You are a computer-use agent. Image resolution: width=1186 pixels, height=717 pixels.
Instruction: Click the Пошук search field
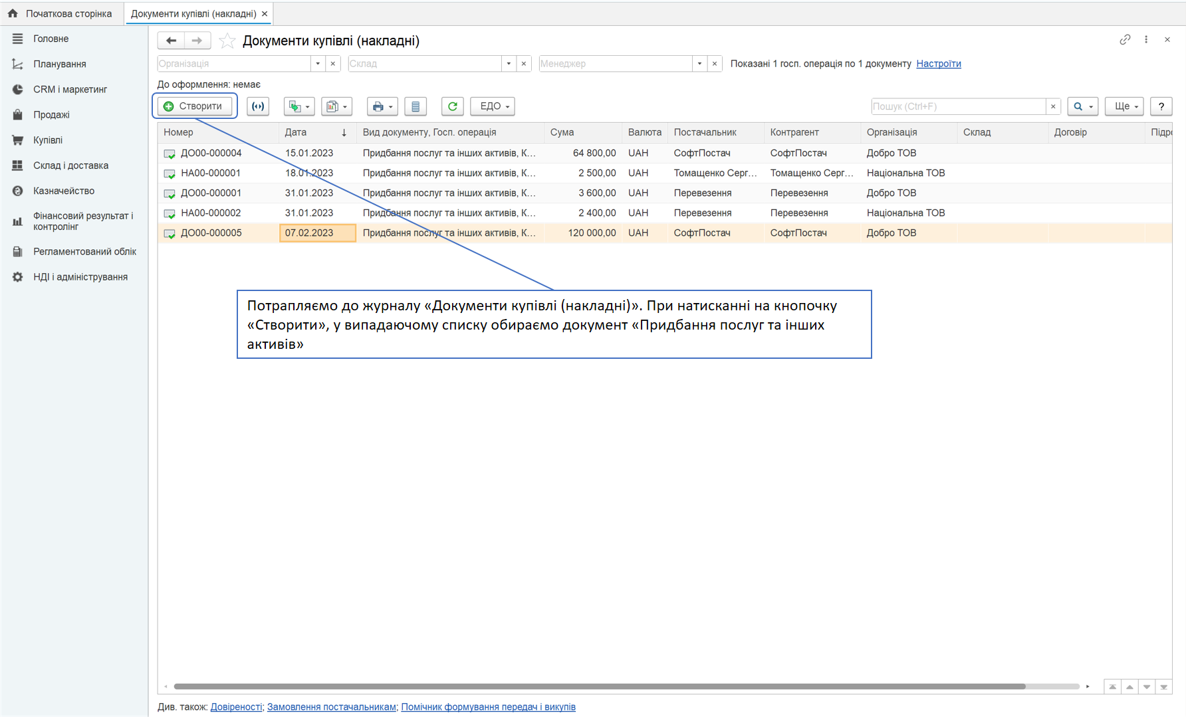click(958, 106)
